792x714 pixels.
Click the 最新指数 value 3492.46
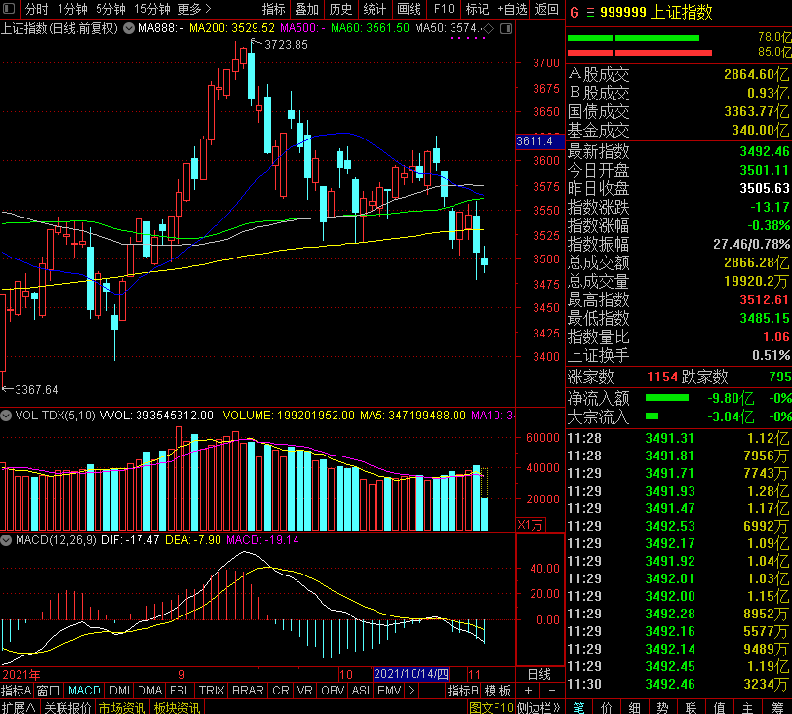click(765, 151)
